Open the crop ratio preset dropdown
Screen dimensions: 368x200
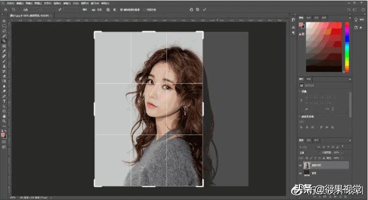[32, 10]
